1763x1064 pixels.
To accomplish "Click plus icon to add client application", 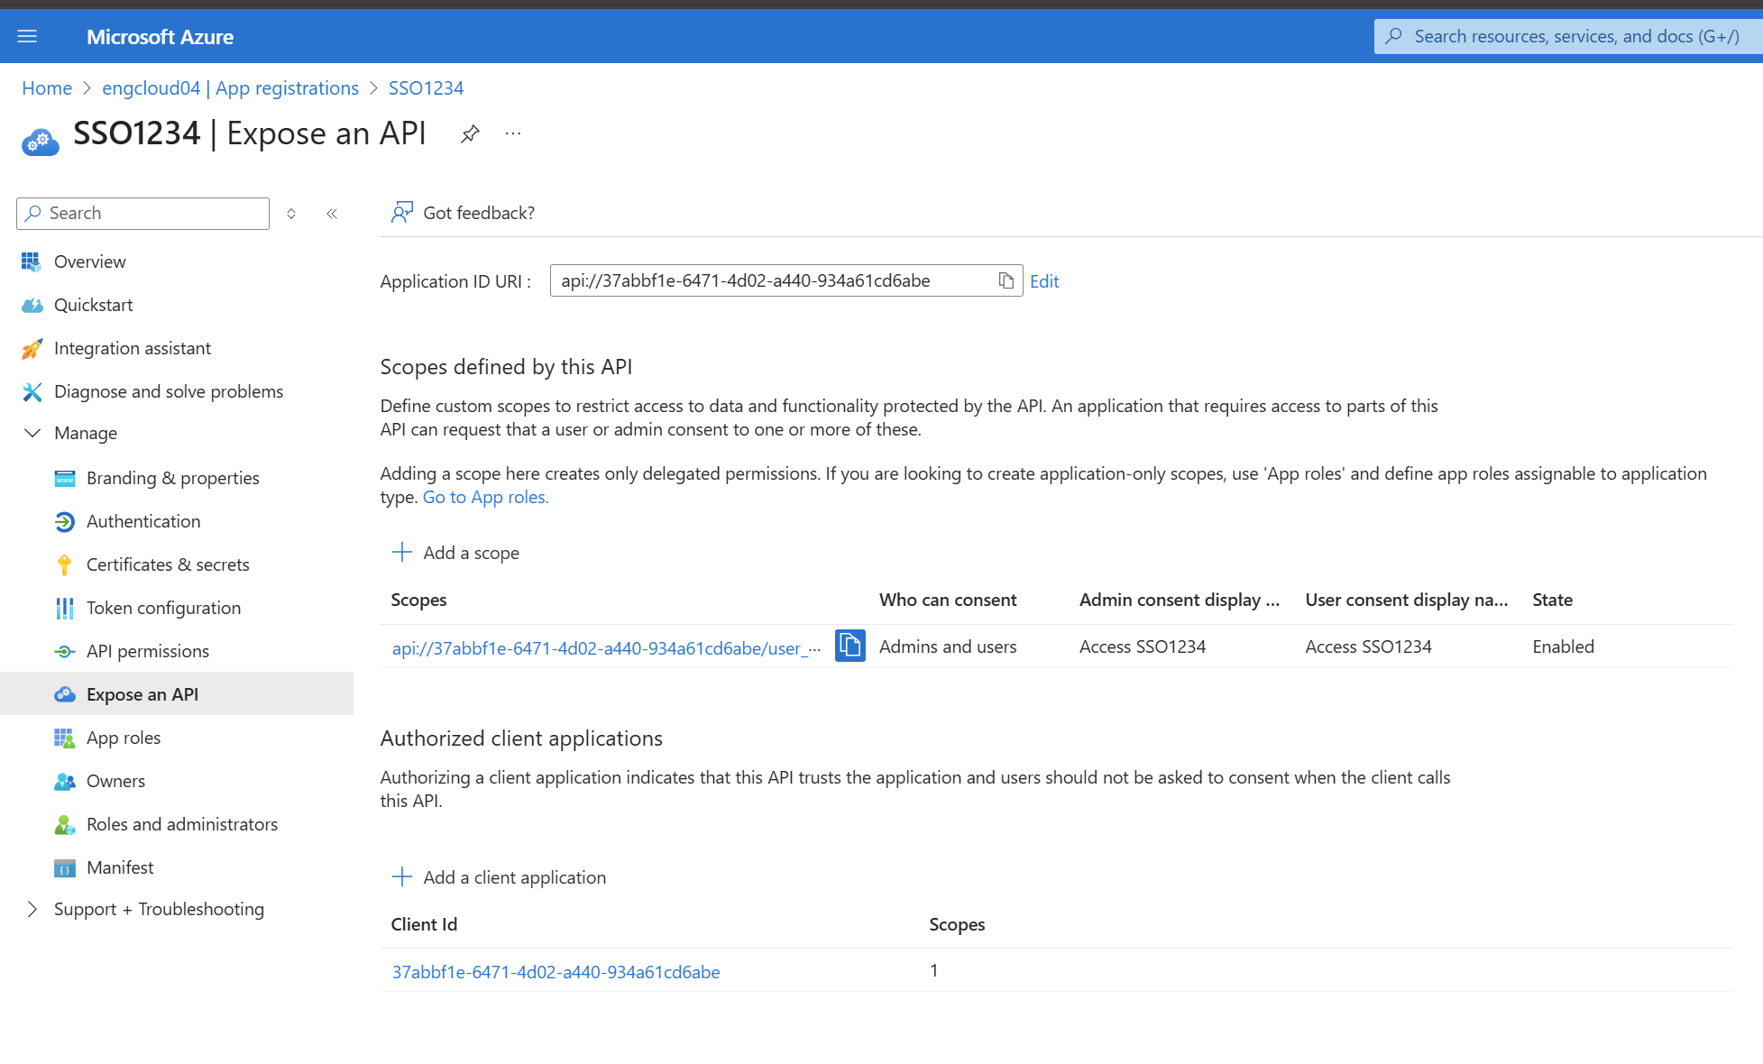I will click(x=402, y=876).
